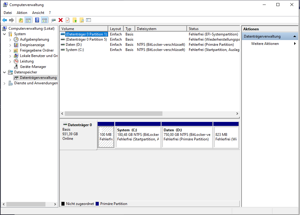
Task: Select Aufgabenplanung in the tree
Action: click(x=35, y=39)
